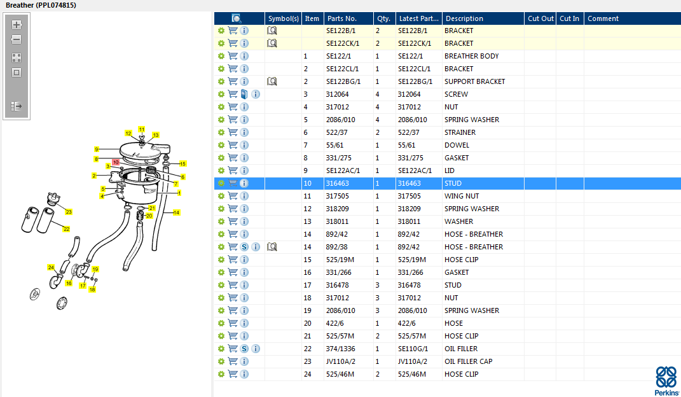This screenshot has height=397, width=681.
Task: Zoom in on the diagram with plus icon
Action: [x=17, y=25]
